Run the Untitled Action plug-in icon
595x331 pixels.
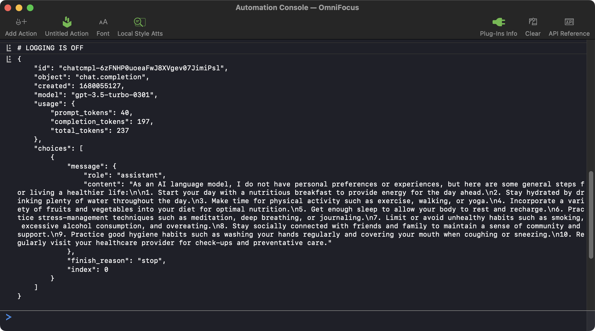point(67,22)
